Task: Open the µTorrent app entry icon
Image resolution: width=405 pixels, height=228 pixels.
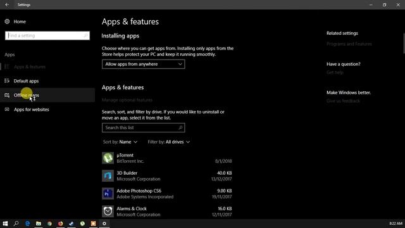Action: tap(108, 158)
